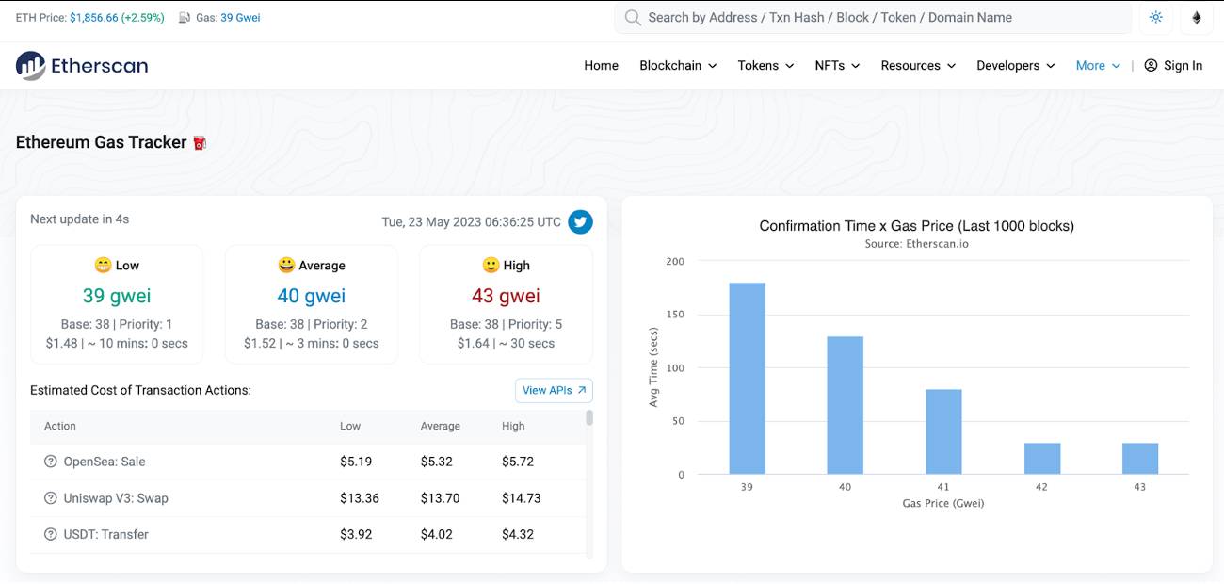Click the High emoji icon
The width and height of the screenshot is (1224, 584).
(491, 266)
